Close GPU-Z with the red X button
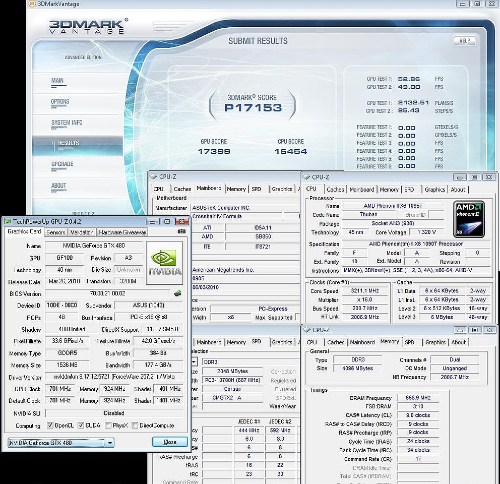500x484 pixels. (182, 221)
